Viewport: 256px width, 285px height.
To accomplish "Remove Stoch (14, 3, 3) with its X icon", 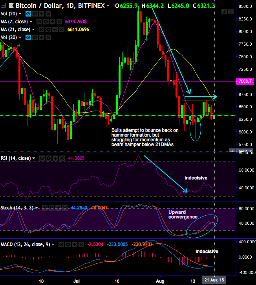I will (x=65, y=208).
